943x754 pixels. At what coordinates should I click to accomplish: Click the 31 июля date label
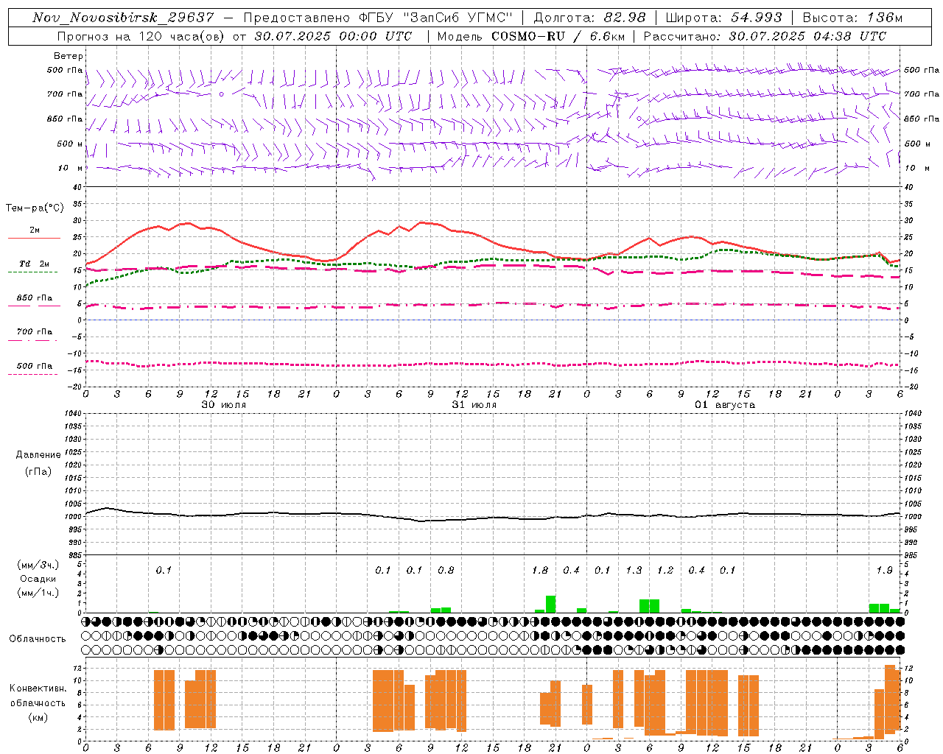coord(474,404)
